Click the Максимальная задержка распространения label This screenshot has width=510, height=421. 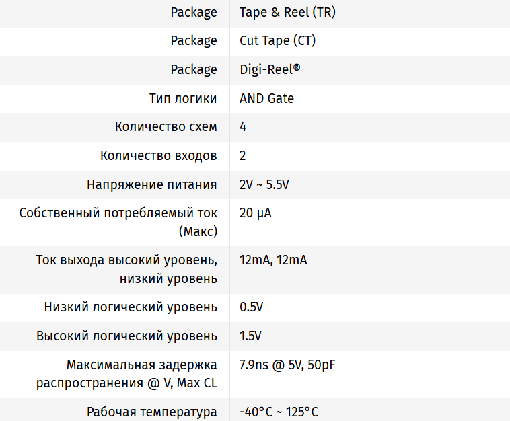coord(141,365)
